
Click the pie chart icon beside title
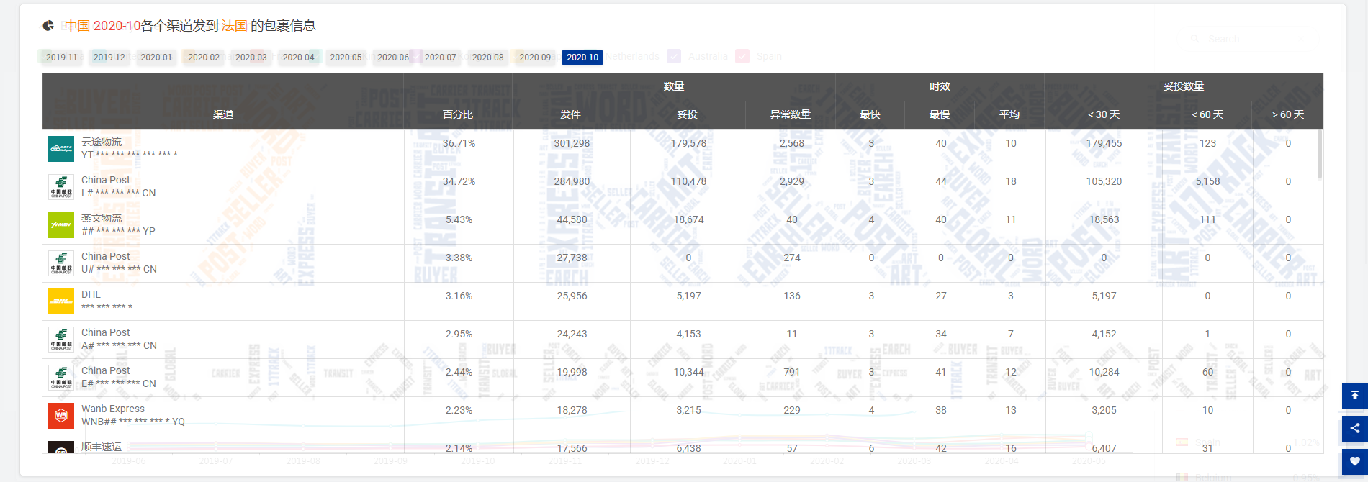pyautogui.click(x=48, y=26)
